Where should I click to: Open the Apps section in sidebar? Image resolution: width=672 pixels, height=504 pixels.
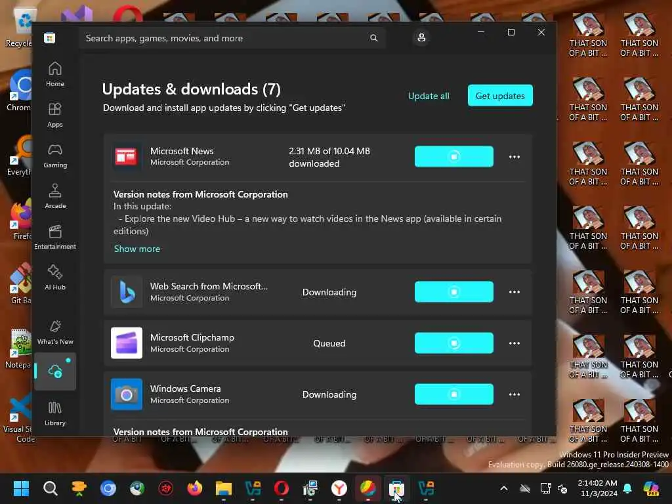(55, 115)
